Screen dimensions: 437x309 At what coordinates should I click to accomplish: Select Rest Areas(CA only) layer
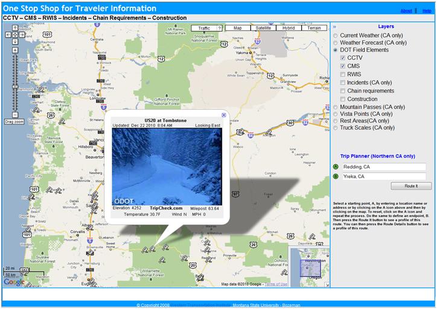click(335, 121)
